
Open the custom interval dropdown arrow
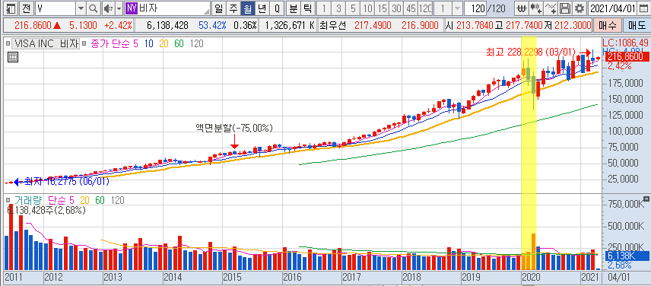coord(457,8)
